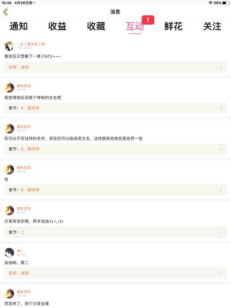Go to the 关注 tab
The width and height of the screenshot is (231, 308).
coord(212,26)
